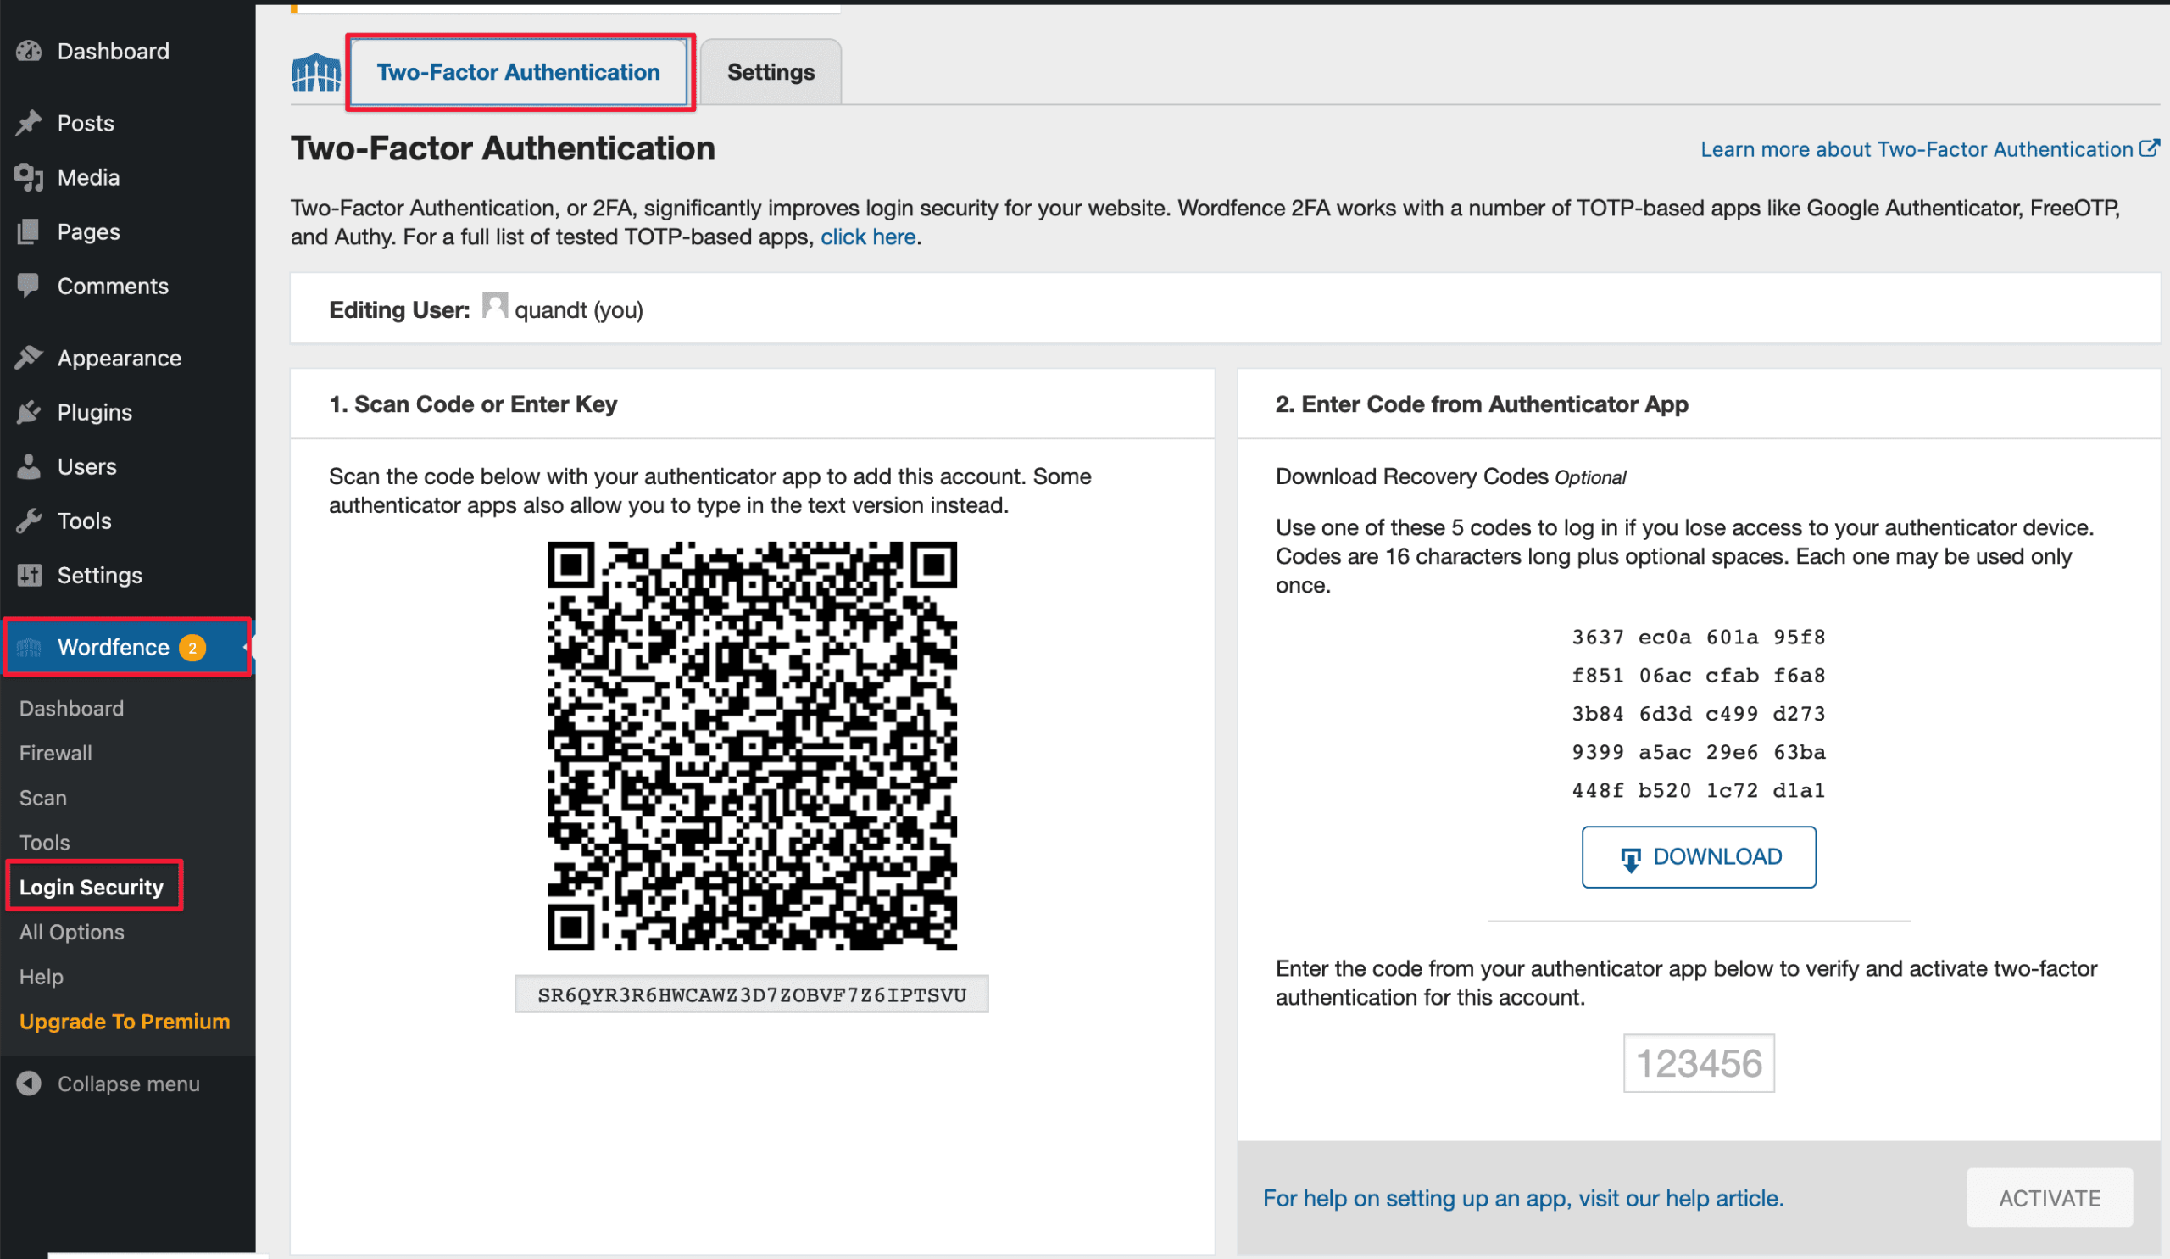Click the Comments speech bubble icon

pos(29,285)
